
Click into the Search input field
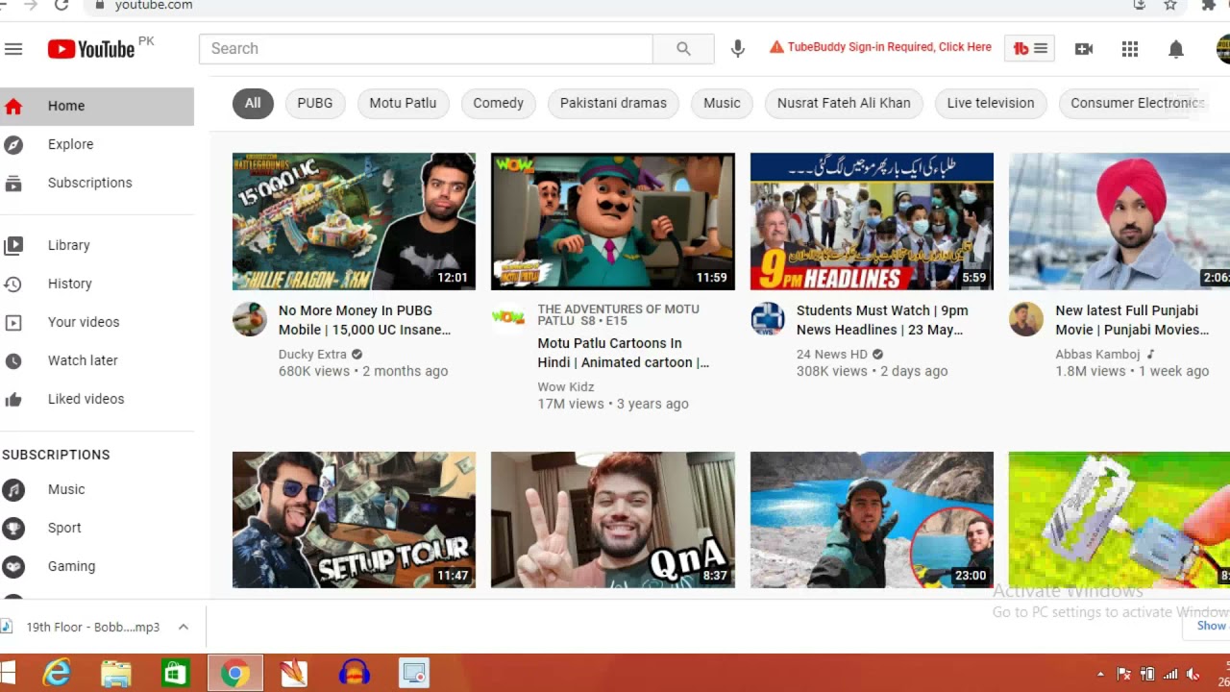(426, 49)
